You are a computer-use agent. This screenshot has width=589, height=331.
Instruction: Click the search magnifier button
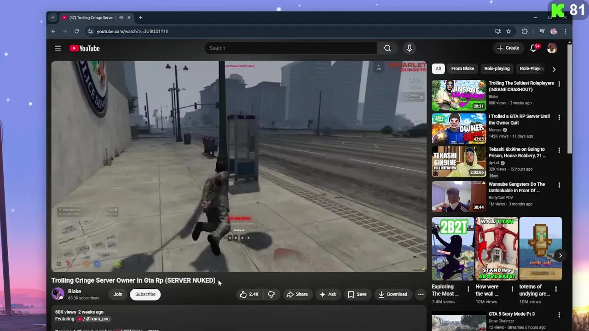(x=387, y=48)
